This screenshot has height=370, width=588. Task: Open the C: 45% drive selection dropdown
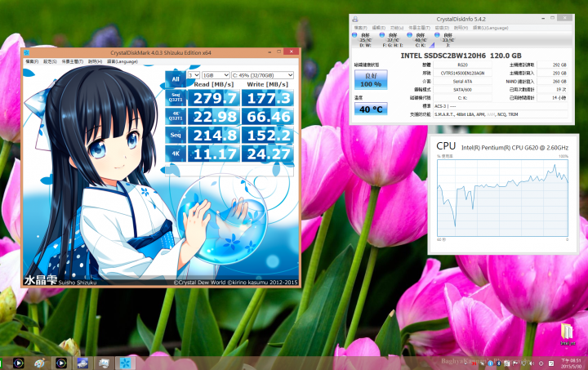[x=262, y=75]
